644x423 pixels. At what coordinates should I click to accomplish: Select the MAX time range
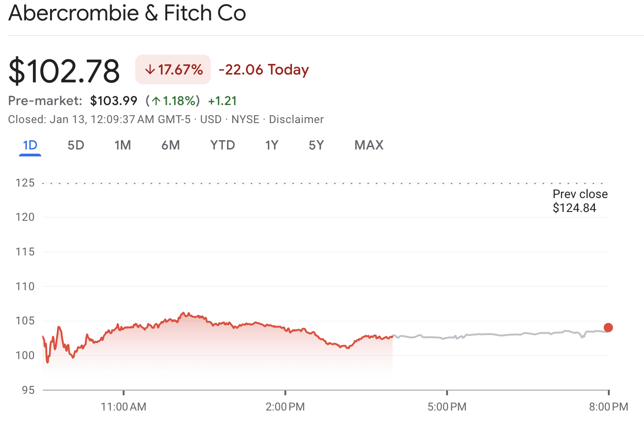tap(369, 145)
